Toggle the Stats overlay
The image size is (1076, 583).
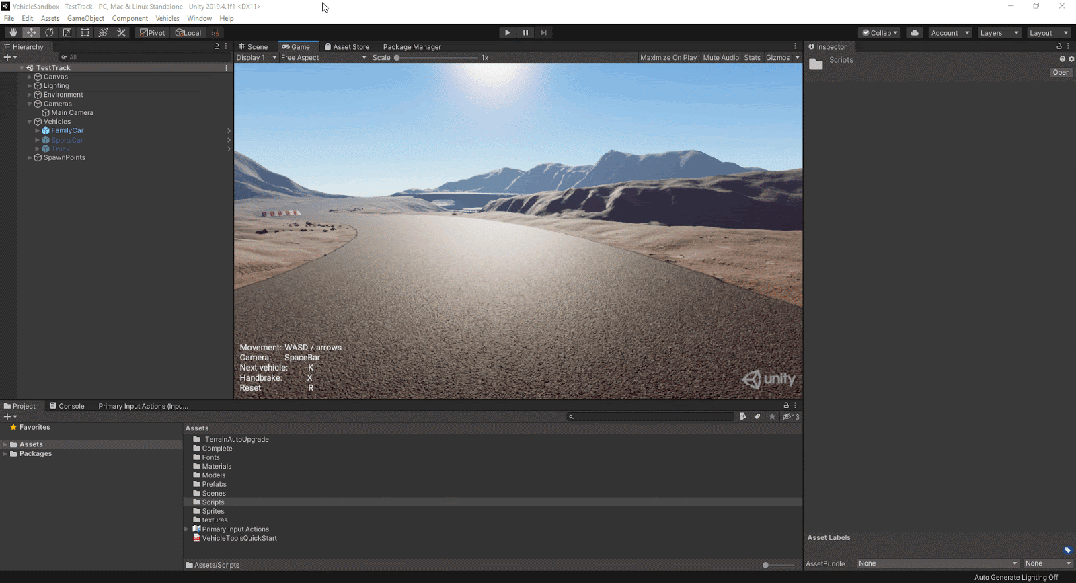(x=752, y=58)
